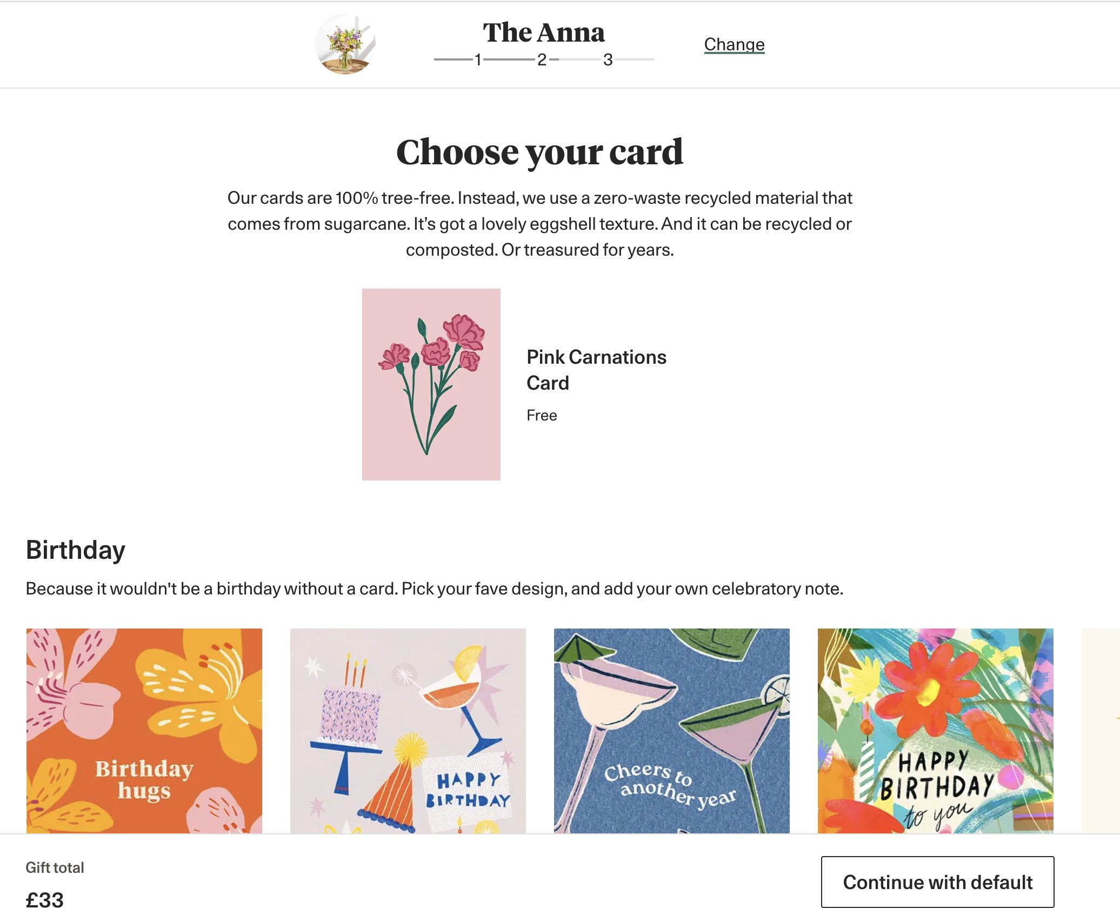Pick the Happy Birthday cake and party-hat card
This screenshot has height=922, width=1120.
tap(408, 730)
